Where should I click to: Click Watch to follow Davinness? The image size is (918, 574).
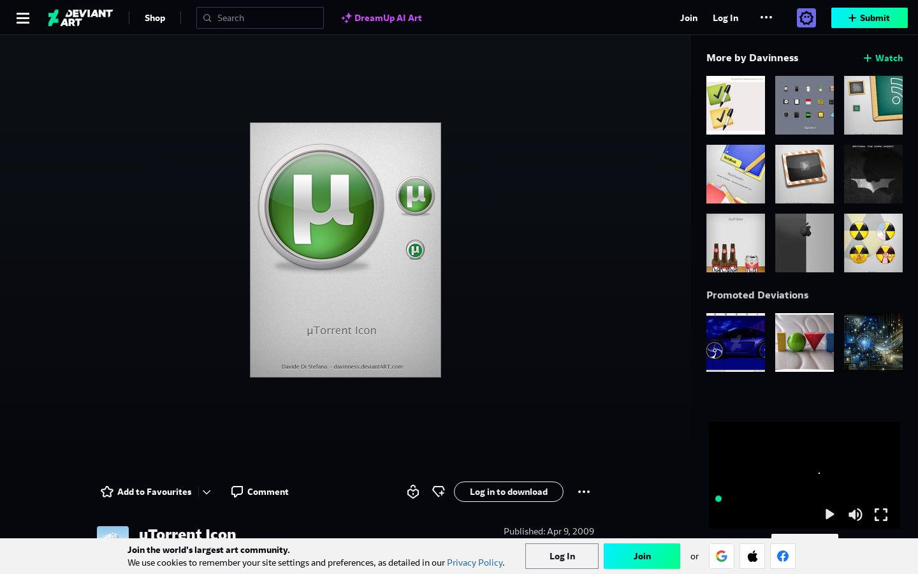click(x=883, y=58)
